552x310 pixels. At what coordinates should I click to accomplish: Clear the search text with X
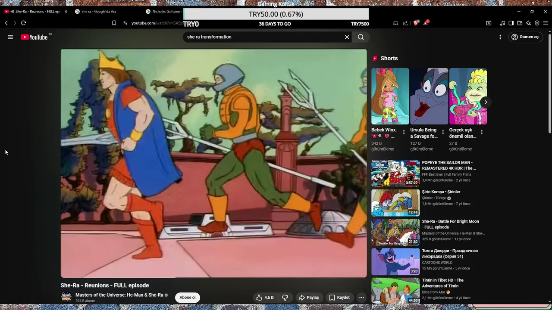(x=347, y=37)
